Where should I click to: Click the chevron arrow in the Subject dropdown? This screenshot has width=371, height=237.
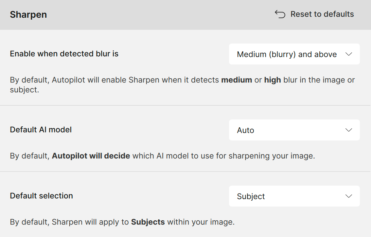coord(349,196)
